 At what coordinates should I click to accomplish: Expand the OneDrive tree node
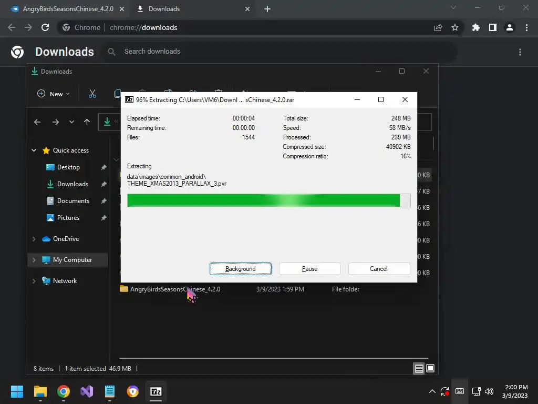34,239
